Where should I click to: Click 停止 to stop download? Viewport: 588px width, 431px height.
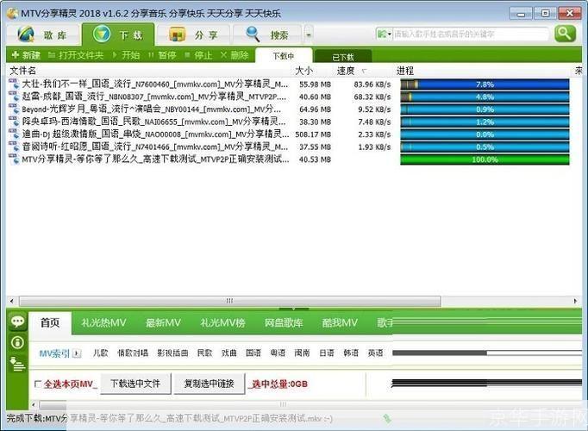point(199,55)
